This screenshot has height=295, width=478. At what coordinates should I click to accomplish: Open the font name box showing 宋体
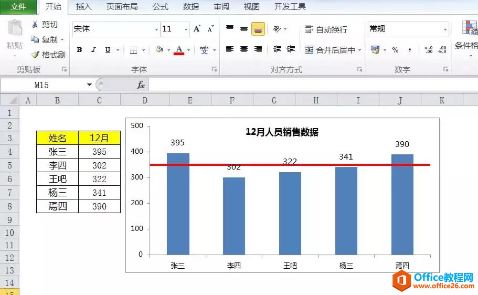click(116, 29)
